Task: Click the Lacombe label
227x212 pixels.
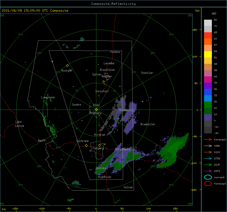Action: point(109,63)
